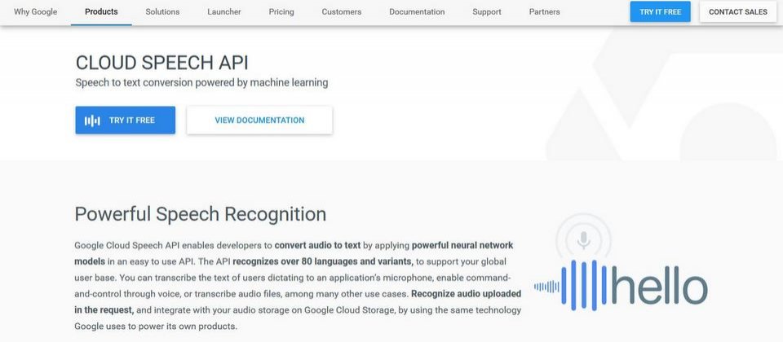The height and width of the screenshot is (342, 783).
Task: Open the Documentation menu
Action: [x=417, y=11]
